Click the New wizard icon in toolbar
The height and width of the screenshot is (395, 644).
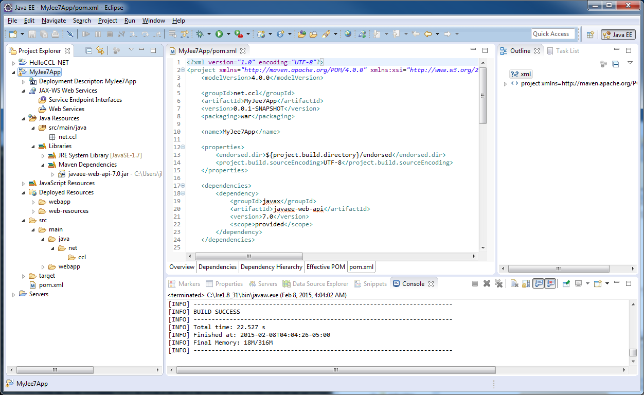(13, 34)
